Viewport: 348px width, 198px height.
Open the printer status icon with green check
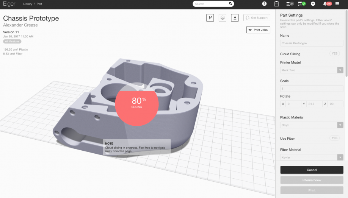302,4
